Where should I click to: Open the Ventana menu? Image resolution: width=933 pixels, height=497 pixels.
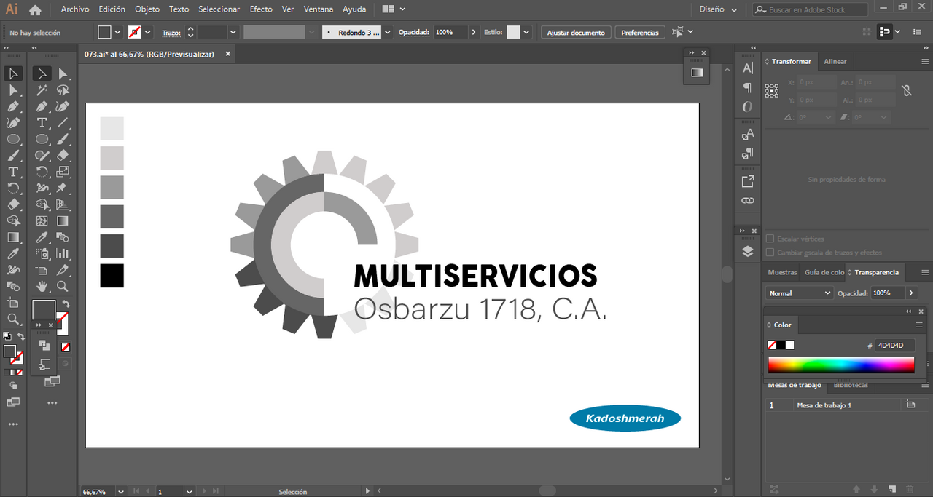pyautogui.click(x=318, y=9)
